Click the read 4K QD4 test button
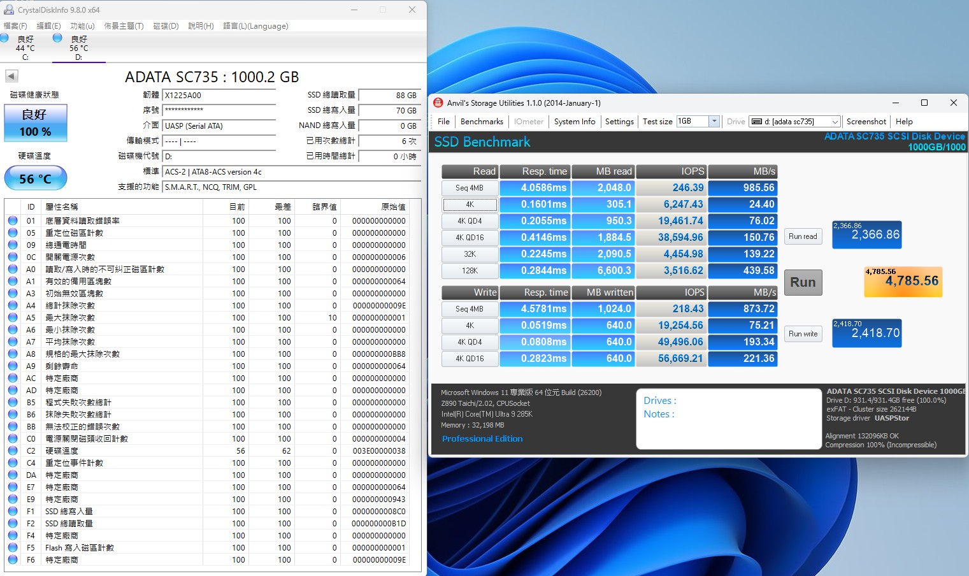The height and width of the screenshot is (576, 969). 470,221
